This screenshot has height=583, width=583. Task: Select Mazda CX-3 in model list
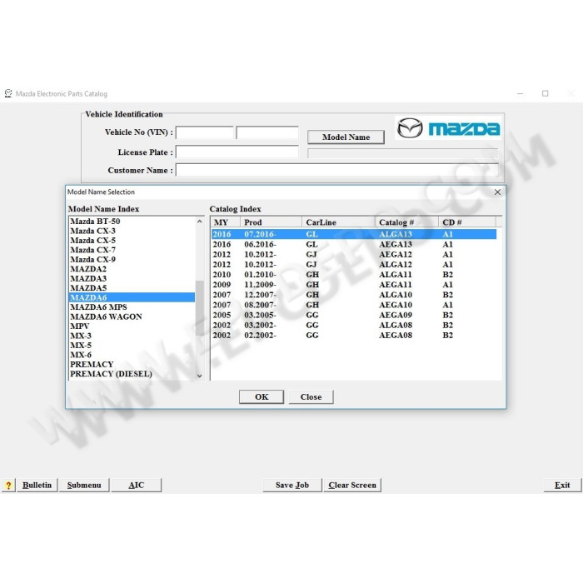tap(132, 231)
